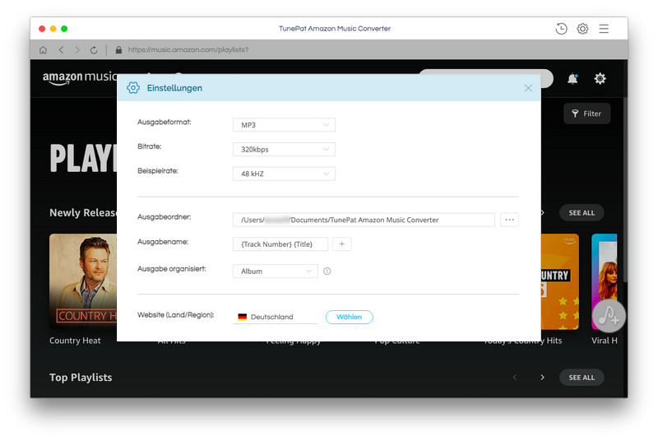Click the Ausgabename Track Number Title field
658x441 pixels.
coord(280,244)
